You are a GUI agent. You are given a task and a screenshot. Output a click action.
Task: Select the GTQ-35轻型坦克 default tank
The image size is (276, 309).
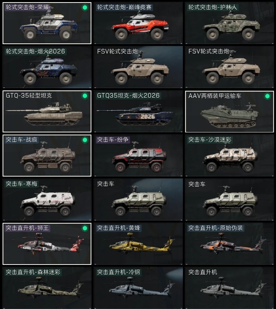47,111
